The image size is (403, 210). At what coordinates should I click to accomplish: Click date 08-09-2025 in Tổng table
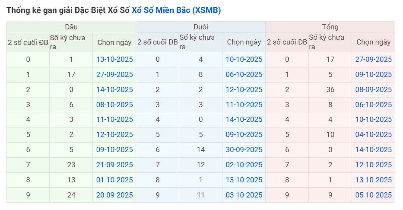coord(374,89)
